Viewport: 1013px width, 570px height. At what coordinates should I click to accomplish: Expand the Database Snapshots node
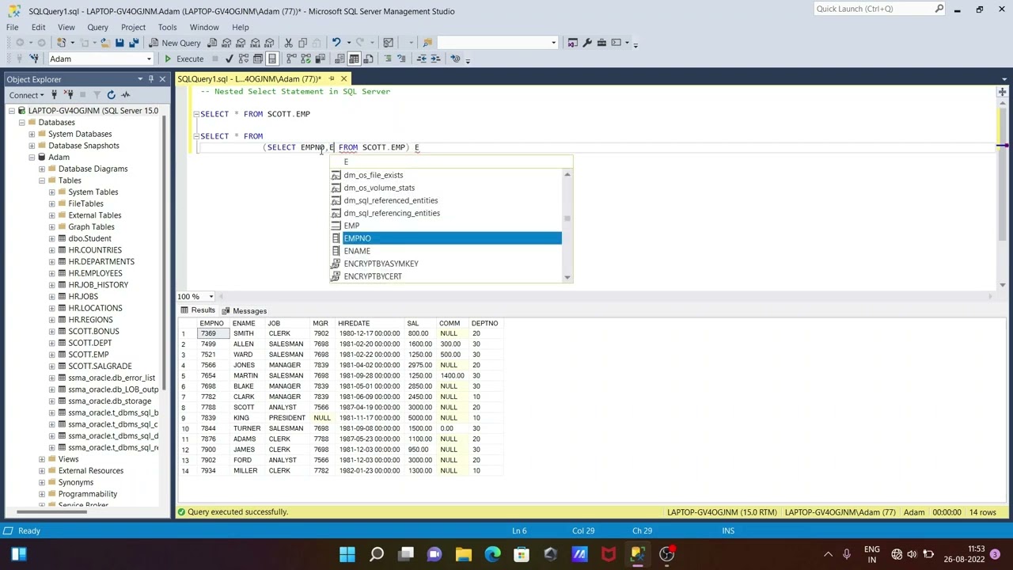click(32, 146)
